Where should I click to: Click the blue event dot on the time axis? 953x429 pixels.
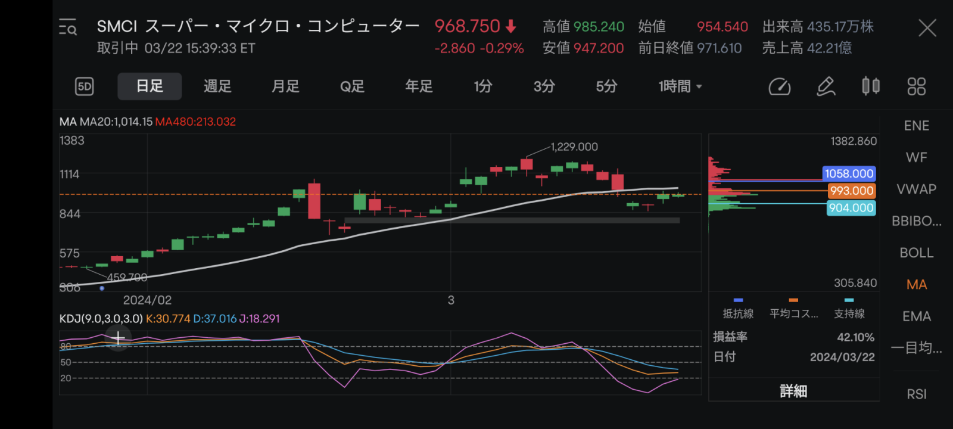(102, 288)
